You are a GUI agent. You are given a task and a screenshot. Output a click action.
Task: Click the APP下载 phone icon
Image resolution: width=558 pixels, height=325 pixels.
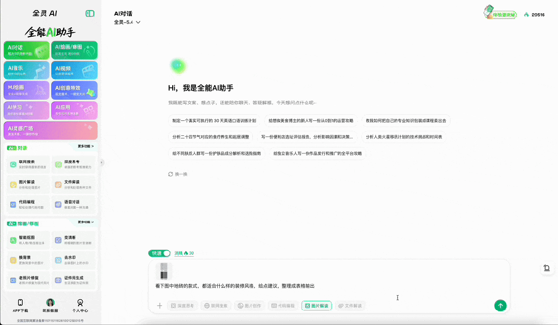[x=20, y=303]
